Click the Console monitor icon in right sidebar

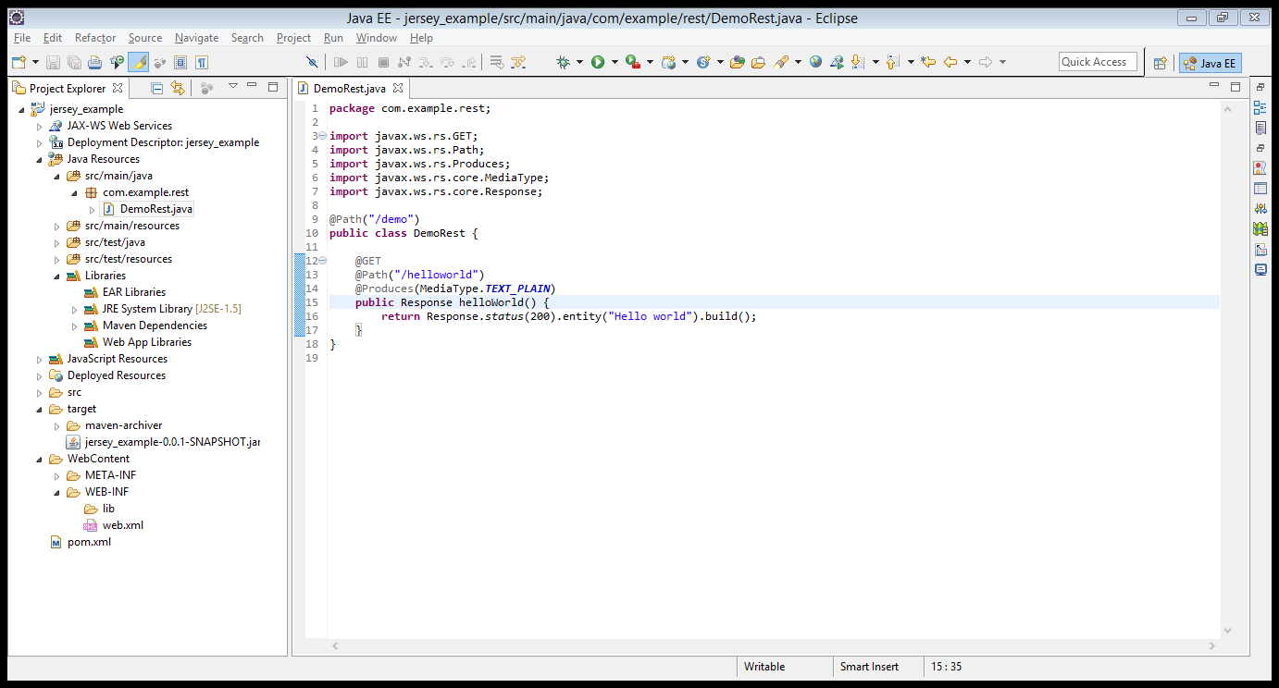[x=1260, y=270]
